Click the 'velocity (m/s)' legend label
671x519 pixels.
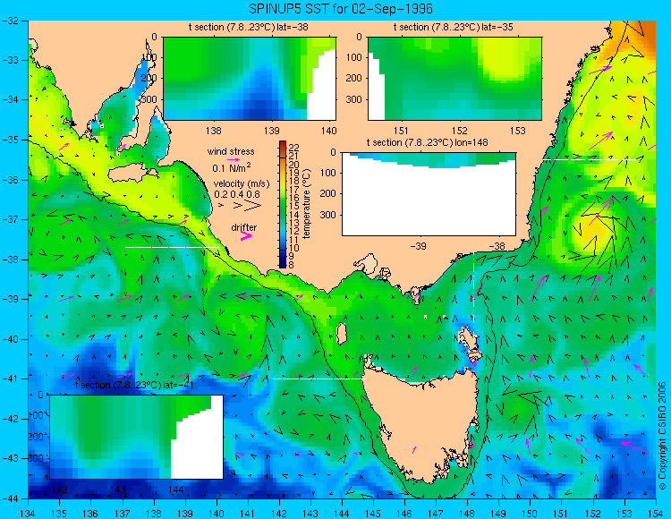242,184
